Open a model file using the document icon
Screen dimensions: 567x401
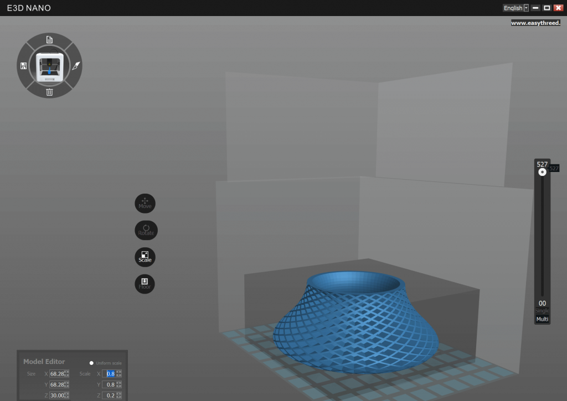[49, 40]
